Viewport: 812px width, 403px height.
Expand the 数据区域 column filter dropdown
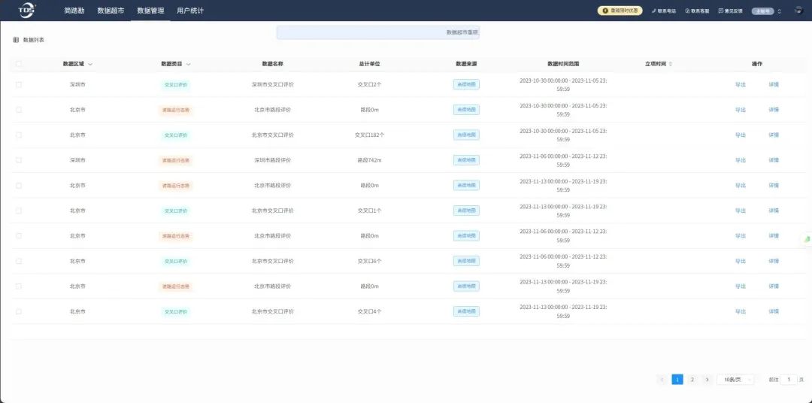[x=90, y=64]
